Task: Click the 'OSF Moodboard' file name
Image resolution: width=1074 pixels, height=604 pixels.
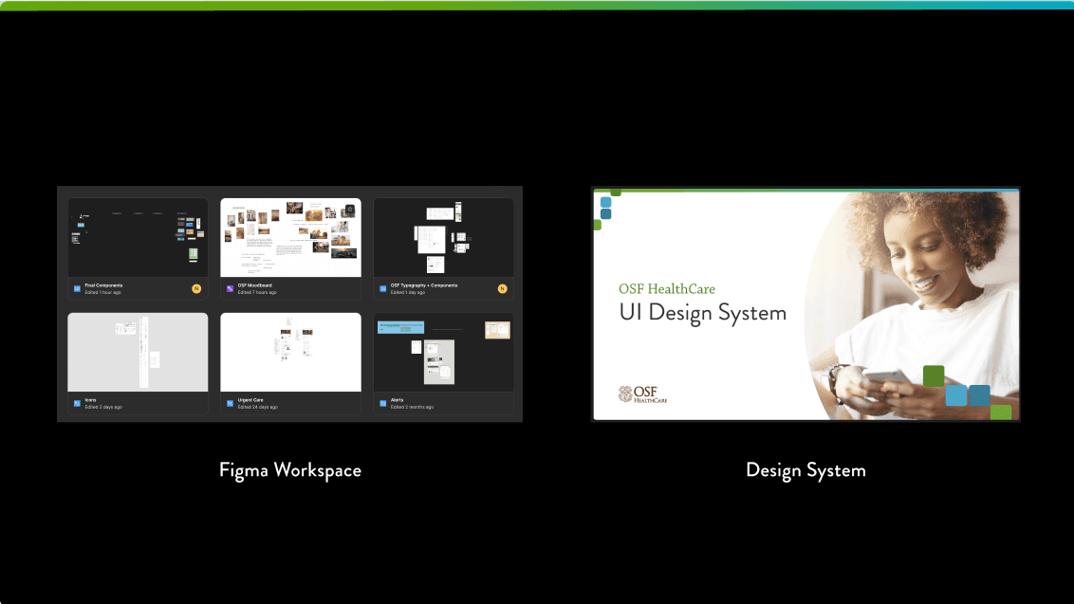Action: 255,285
